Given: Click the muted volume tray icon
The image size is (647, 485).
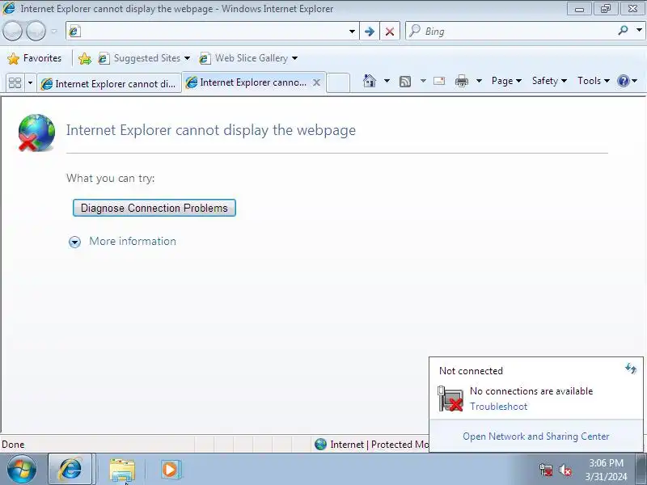Looking at the screenshot, I should point(565,470).
